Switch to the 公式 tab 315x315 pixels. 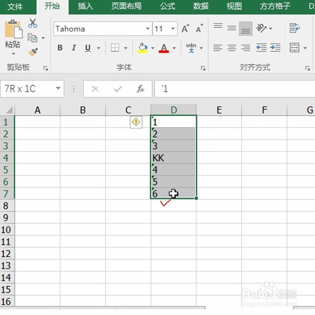coord(168,6)
